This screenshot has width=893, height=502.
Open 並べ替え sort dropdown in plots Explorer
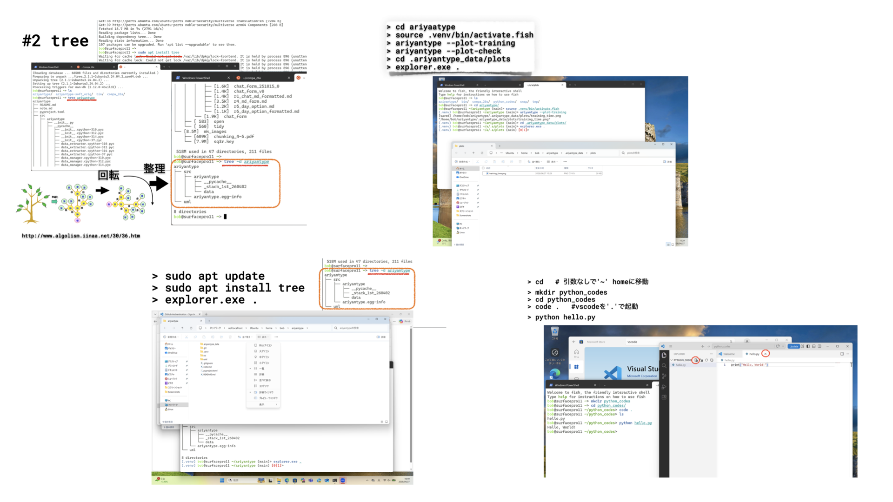pyautogui.click(x=535, y=162)
